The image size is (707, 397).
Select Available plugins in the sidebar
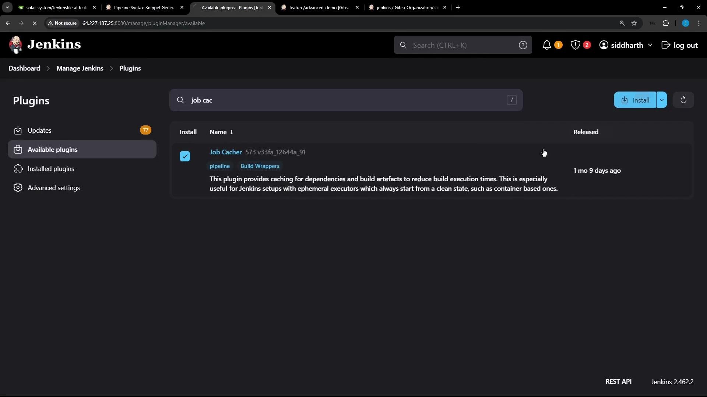tap(82, 150)
